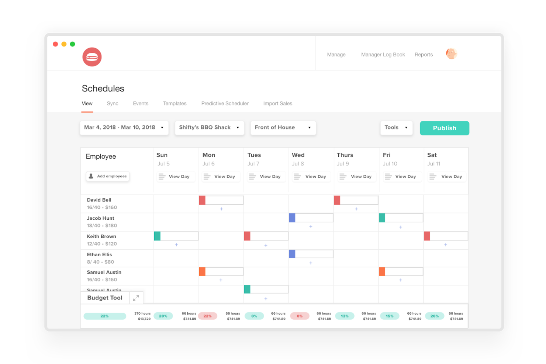The height and width of the screenshot is (364, 546).
Task: Publish the schedule
Action: (444, 128)
